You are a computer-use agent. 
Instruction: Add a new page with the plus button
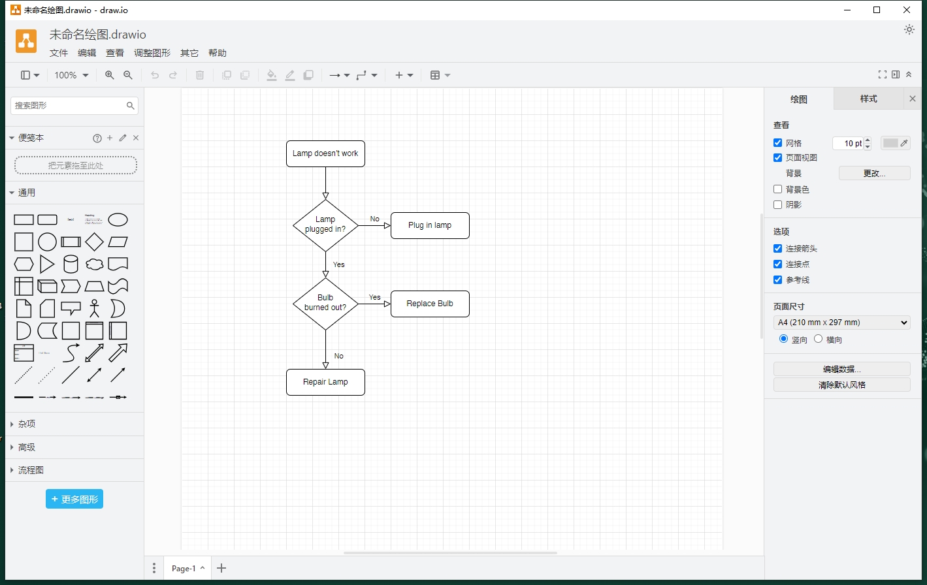(x=221, y=568)
